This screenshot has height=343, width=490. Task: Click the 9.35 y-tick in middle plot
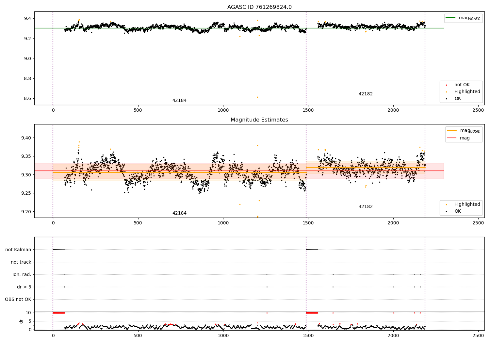tap(26, 156)
